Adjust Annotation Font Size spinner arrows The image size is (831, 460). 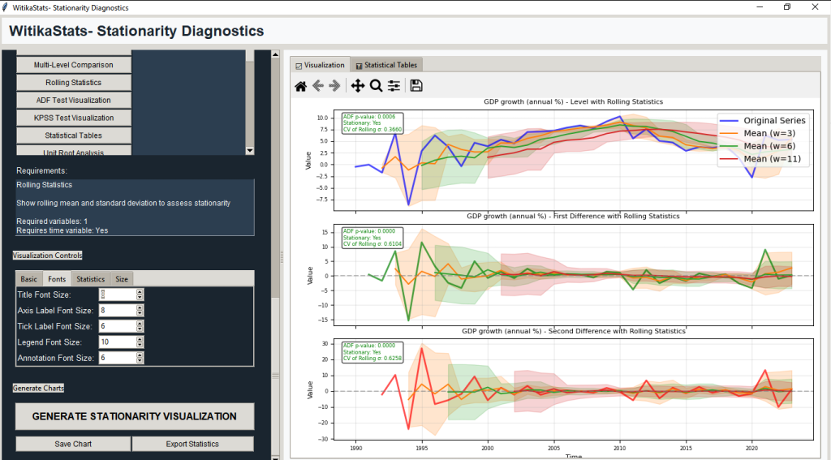[x=140, y=359]
